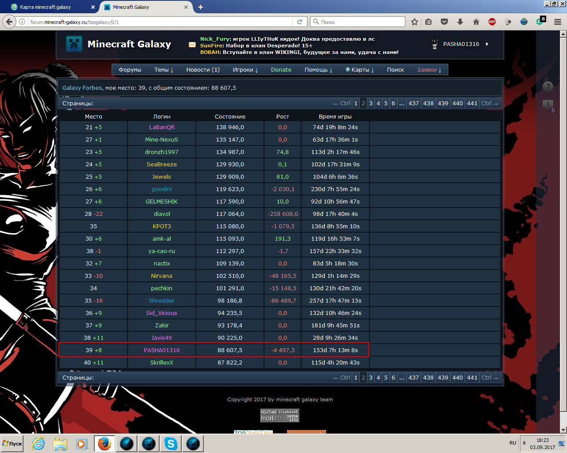567x453 pixels.
Task: Open player SeaBreeze profile link
Action: point(162,165)
